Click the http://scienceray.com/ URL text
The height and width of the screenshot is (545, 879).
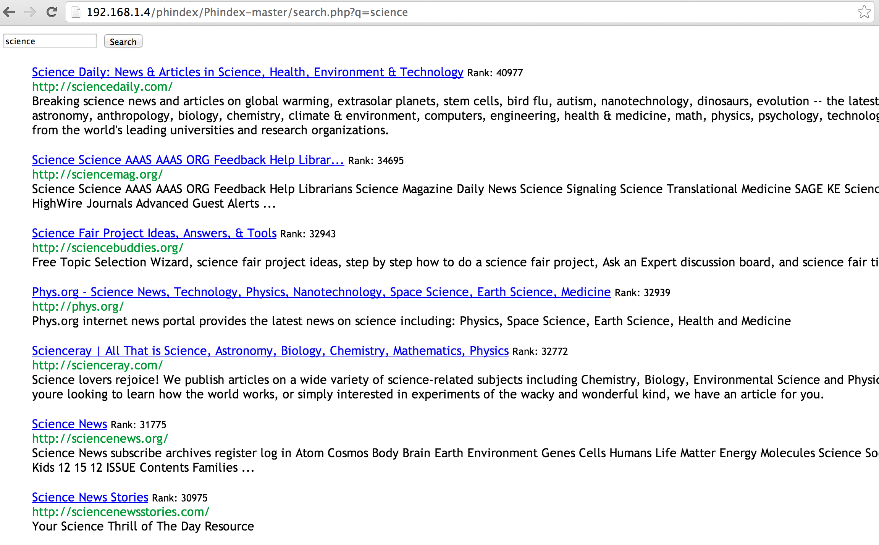tap(97, 365)
